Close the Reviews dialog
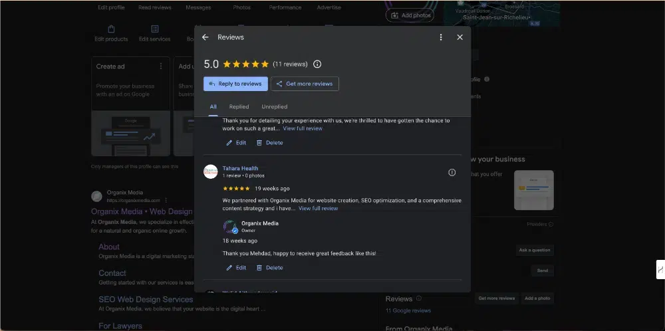665x331 pixels. click(x=460, y=37)
